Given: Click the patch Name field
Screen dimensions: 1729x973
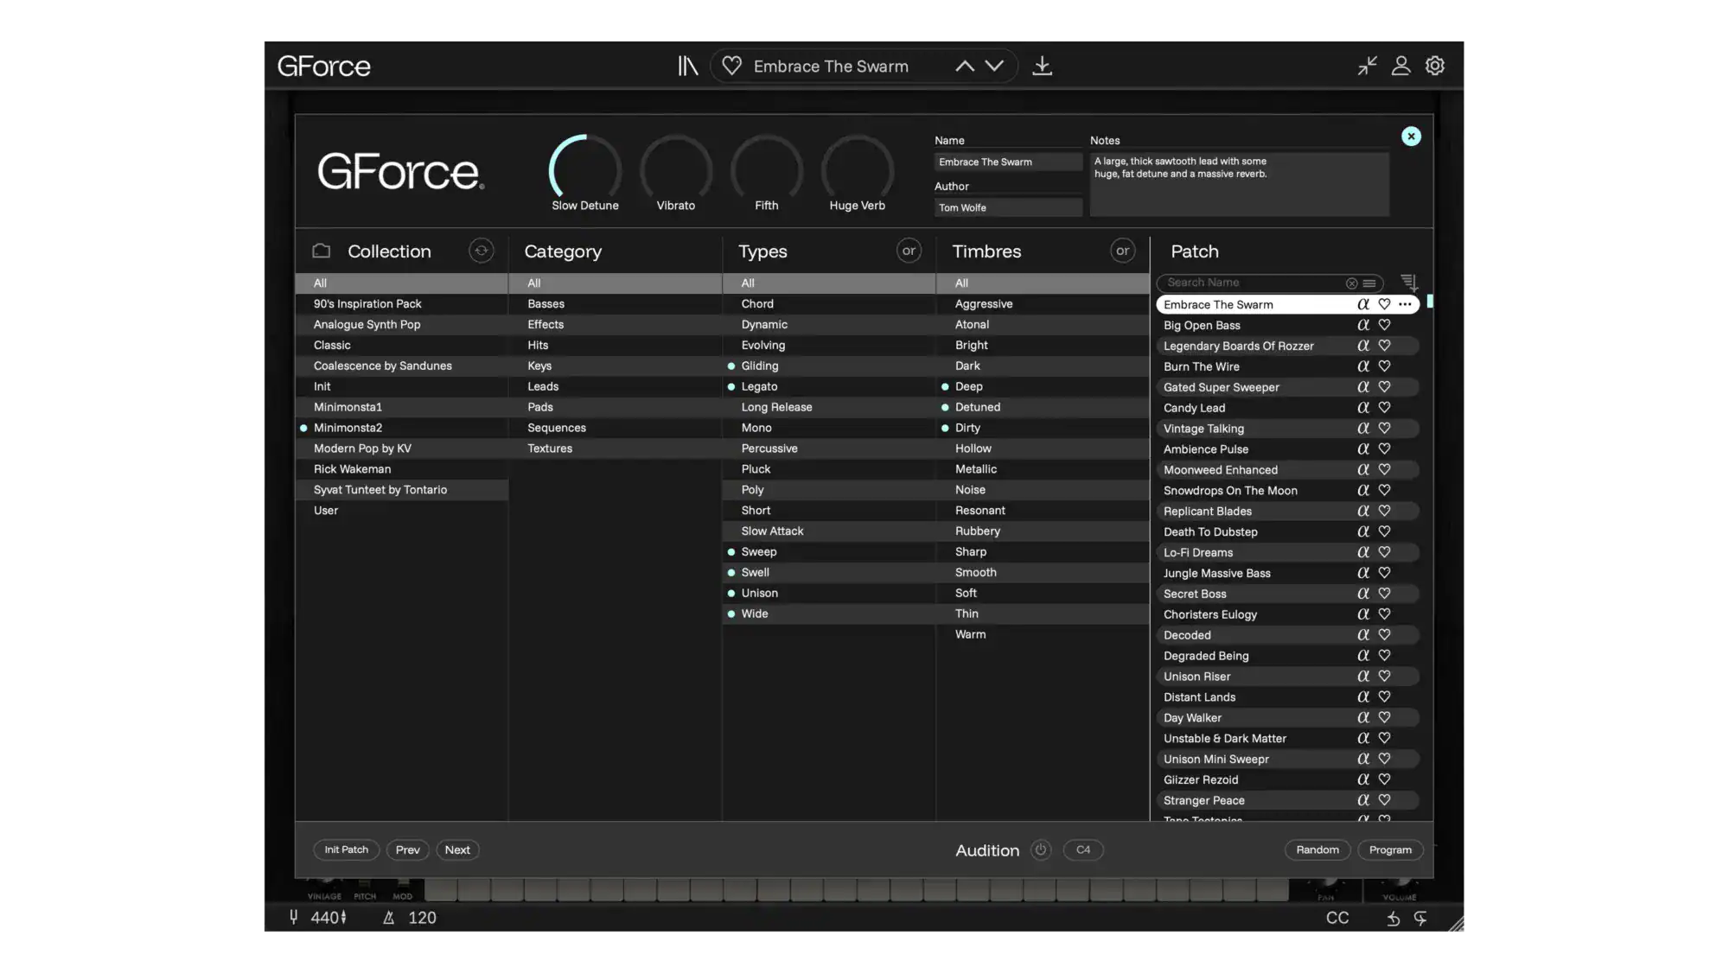Looking at the screenshot, I should 1008,162.
